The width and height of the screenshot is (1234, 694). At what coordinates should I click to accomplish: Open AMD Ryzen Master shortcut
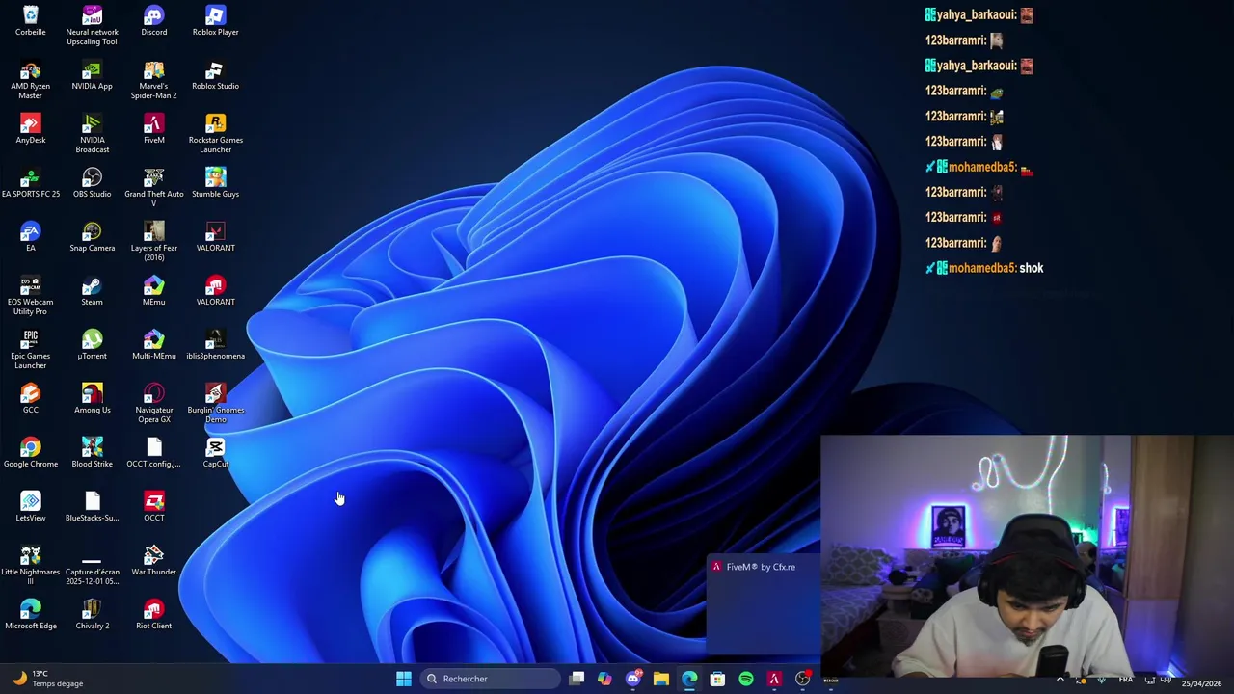(x=30, y=80)
